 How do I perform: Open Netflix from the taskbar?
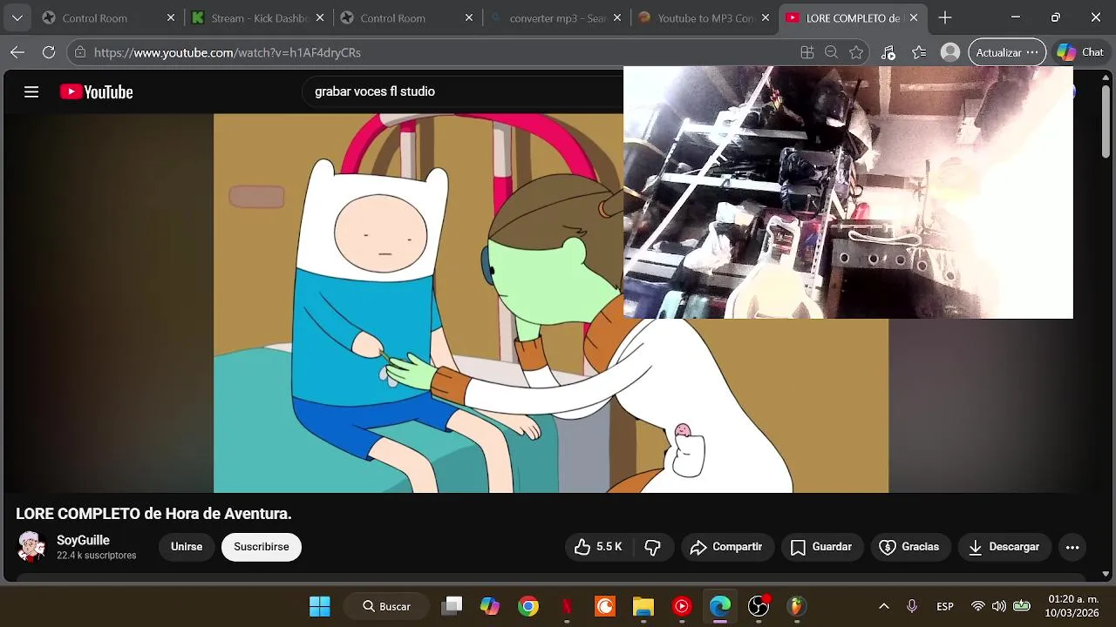coord(567,606)
